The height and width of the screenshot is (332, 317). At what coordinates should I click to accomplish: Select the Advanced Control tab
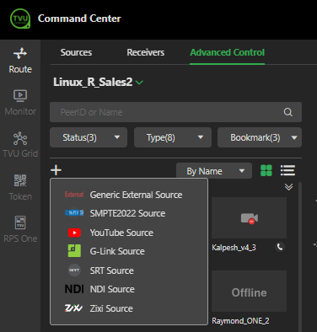pyautogui.click(x=228, y=52)
